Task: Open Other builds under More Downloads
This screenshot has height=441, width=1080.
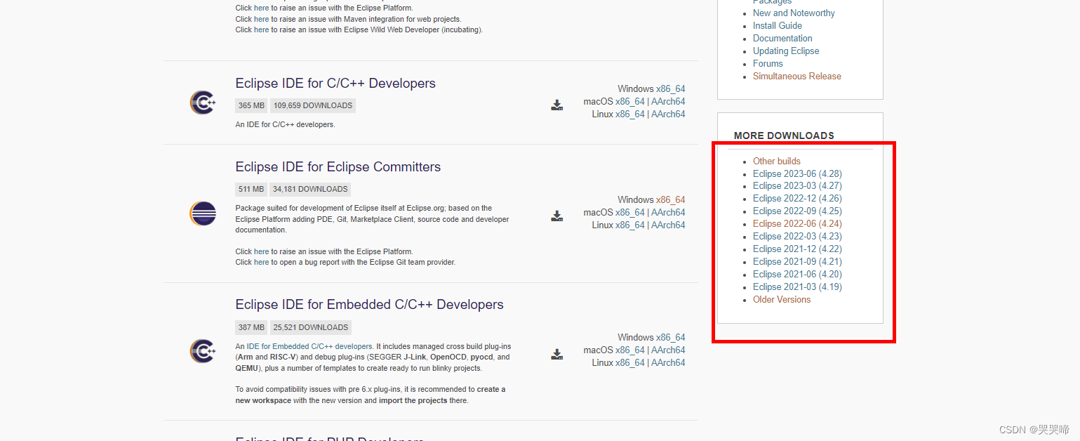Action: tap(777, 162)
